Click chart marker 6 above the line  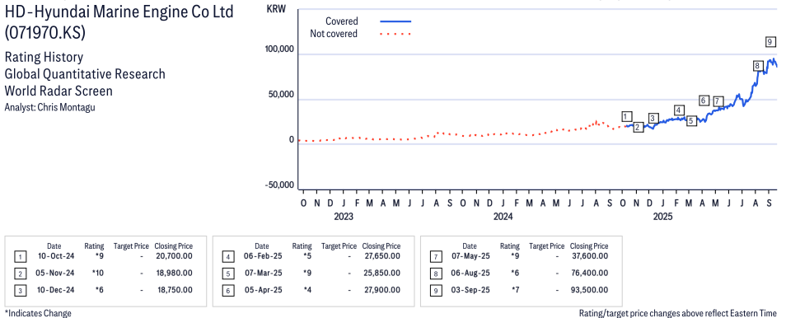pyautogui.click(x=704, y=101)
